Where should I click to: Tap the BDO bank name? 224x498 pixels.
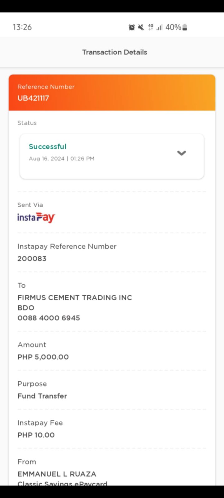(26, 308)
